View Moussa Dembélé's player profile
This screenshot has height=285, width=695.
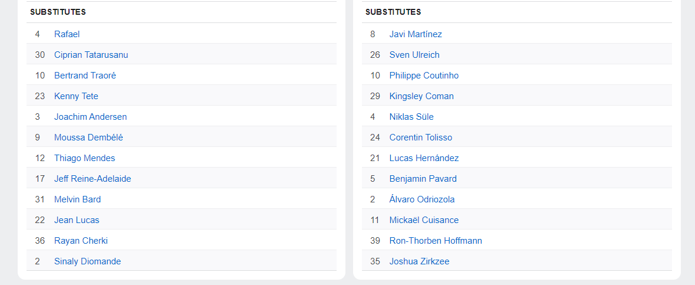pyautogui.click(x=88, y=137)
